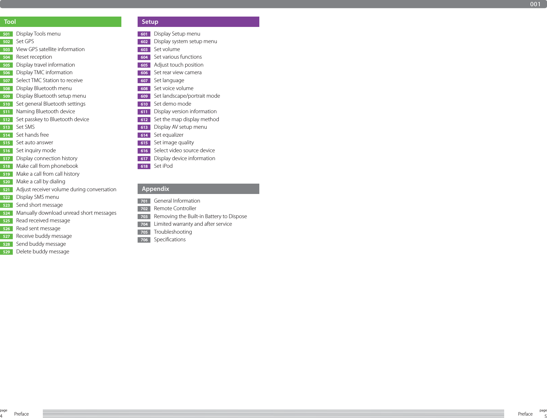Screen dimensions: 547x418
Task: Click 'Display device information' entry
Action: tap(185, 158)
